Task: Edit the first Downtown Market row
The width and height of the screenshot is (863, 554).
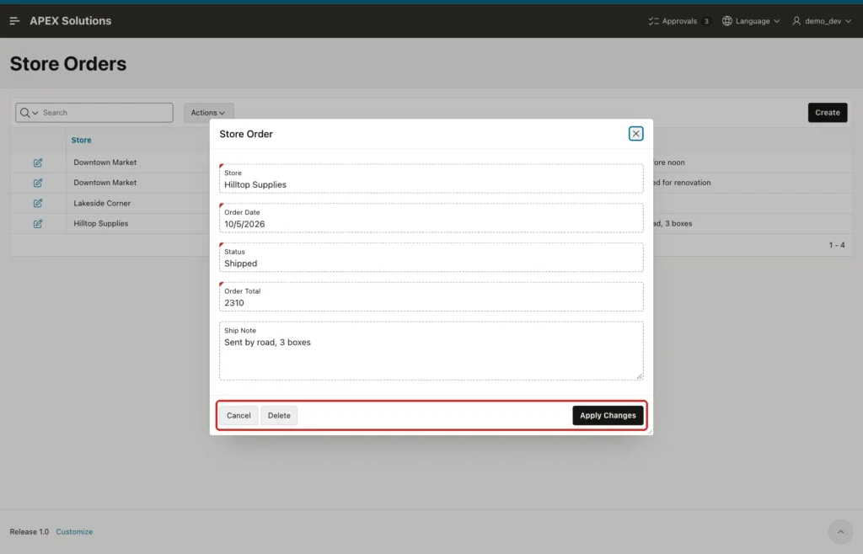Action: tap(37, 162)
